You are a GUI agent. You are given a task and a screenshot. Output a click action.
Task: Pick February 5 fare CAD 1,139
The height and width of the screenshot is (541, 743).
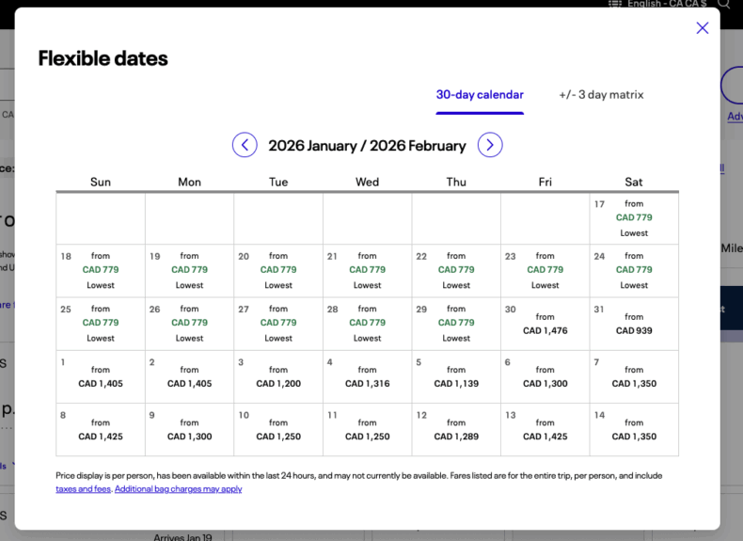(x=456, y=377)
